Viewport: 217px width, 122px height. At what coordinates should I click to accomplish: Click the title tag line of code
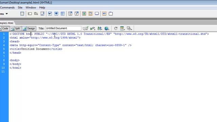(x=36, y=49)
